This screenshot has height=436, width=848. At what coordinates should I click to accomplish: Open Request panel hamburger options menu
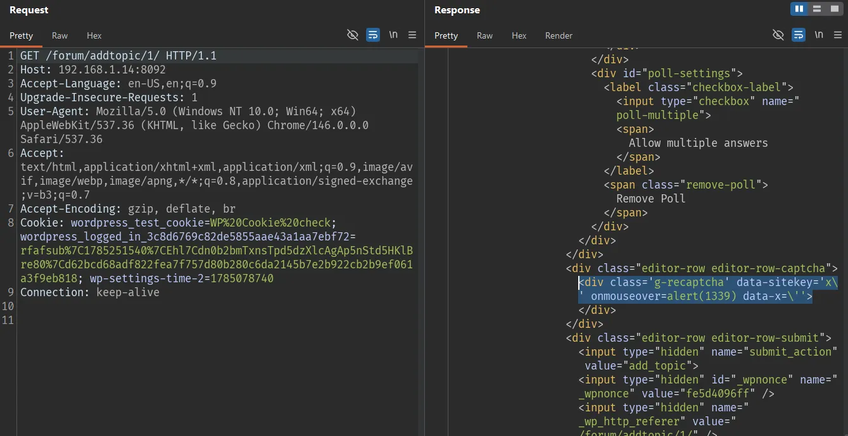(x=412, y=35)
